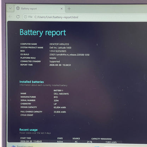Click the File label in address bar

[x=30, y=17]
